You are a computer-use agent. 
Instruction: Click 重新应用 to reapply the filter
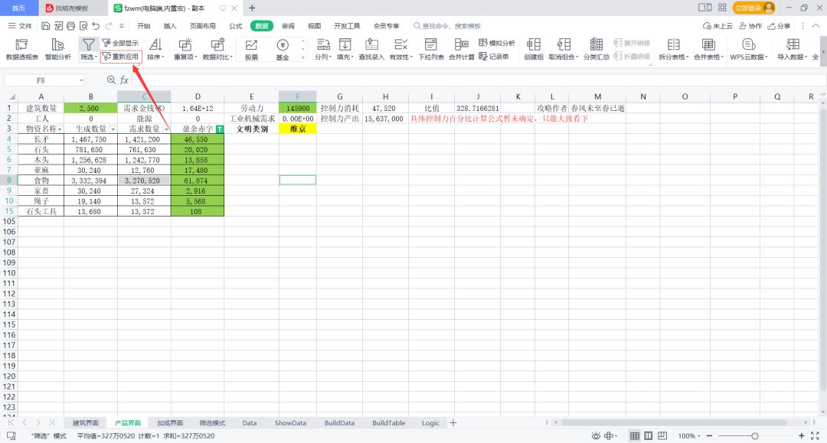point(121,57)
